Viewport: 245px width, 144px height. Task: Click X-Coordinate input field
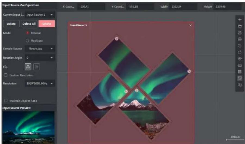(91, 7)
